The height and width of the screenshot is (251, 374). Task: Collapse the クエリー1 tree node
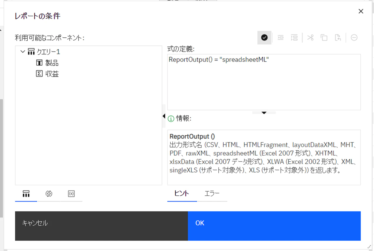(x=23, y=52)
